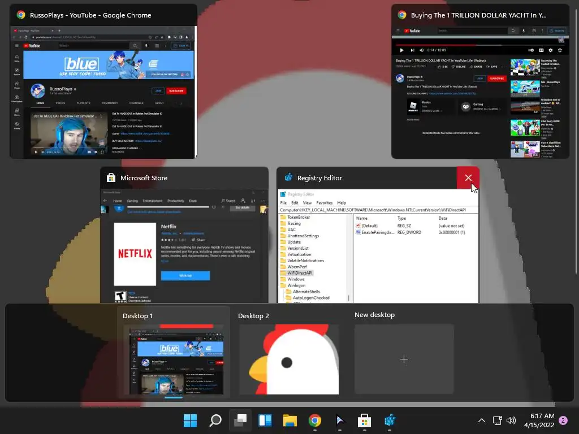Select the UnattendSettings registry key
The width and height of the screenshot is (579, 434).
(x=303, y=236)
